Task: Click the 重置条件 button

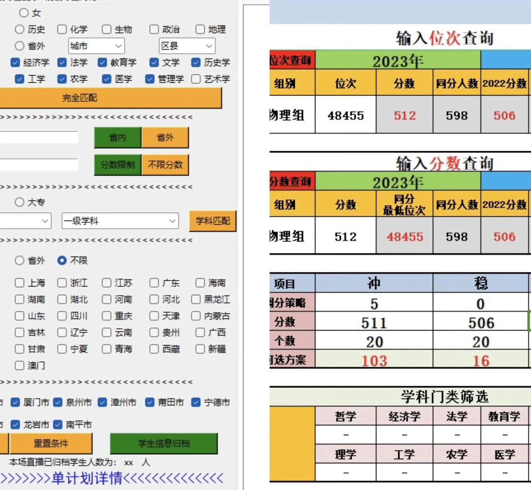Action: (x=51, y=443)
